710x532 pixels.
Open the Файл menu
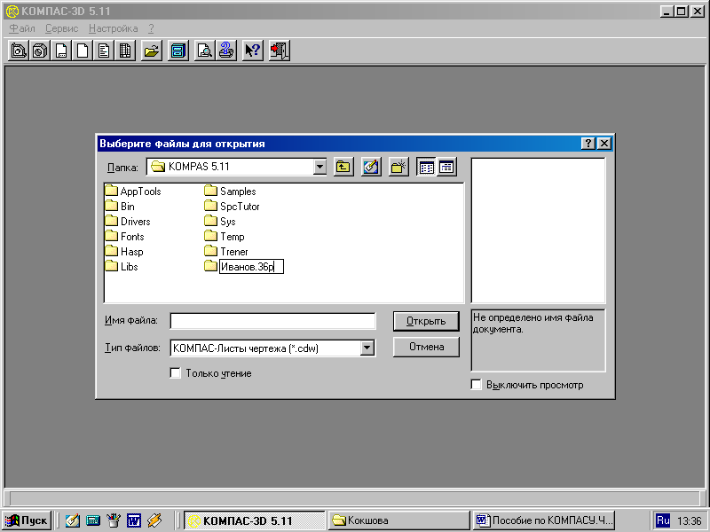[21, 28]
